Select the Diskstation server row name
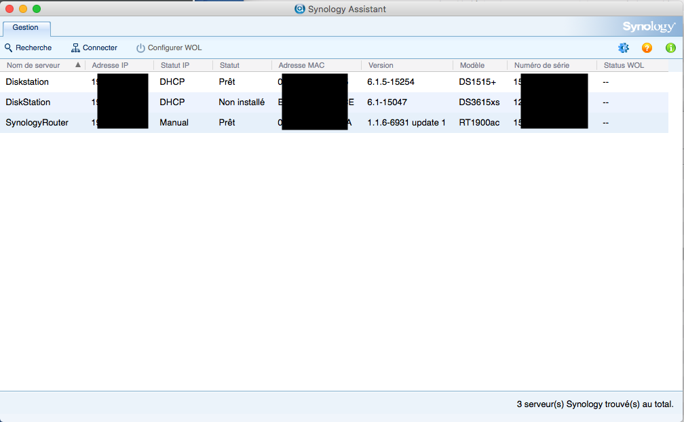This screenshot has height=422, width=684. [x=27, y=82]
